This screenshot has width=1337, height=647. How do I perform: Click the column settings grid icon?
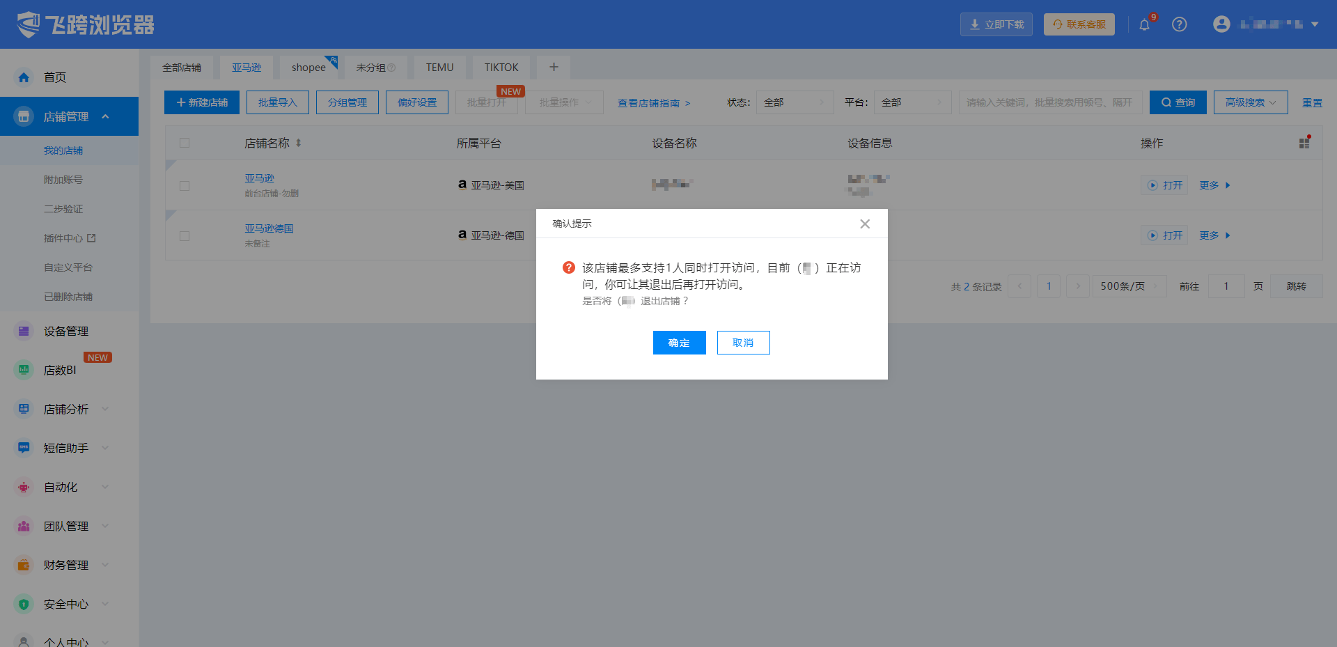[1304, 143]
